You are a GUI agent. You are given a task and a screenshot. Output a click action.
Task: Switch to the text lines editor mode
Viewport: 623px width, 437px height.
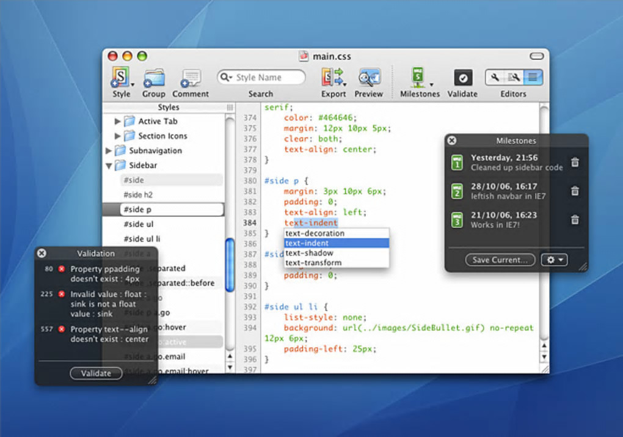click(x=533, y=78)
